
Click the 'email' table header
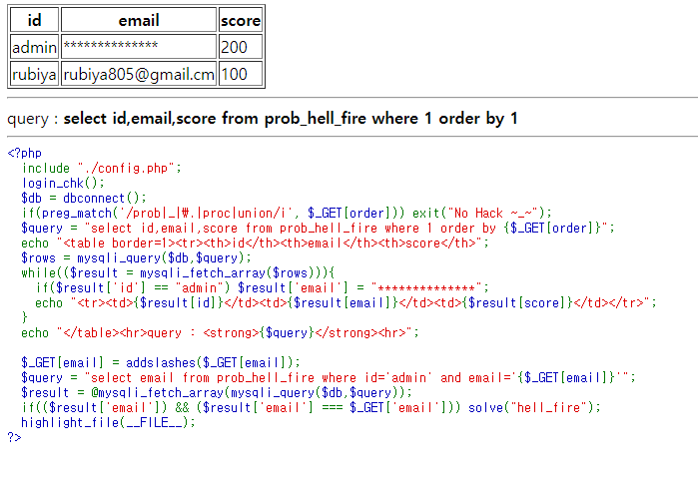pyautogui.click(x=139, y=20)
